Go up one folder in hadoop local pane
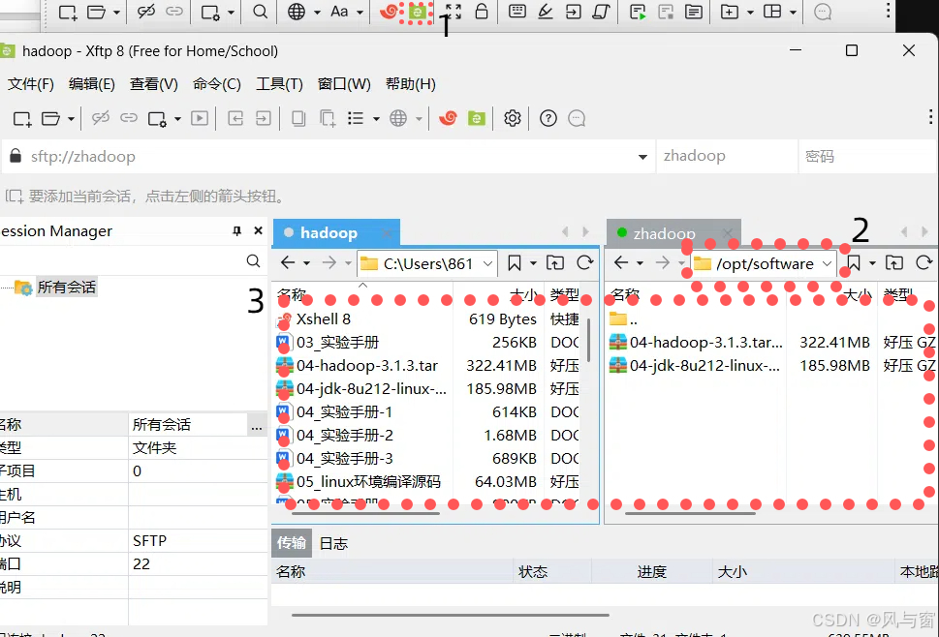The width and height of the screenshot is (939, 637). click(x=555, y=263)
